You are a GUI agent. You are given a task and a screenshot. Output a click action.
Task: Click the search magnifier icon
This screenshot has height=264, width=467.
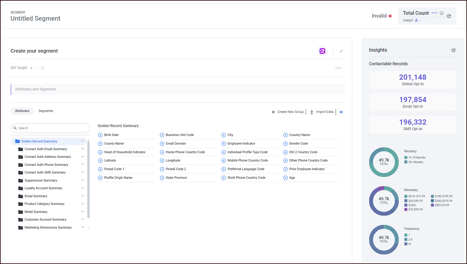pos(15,128)
